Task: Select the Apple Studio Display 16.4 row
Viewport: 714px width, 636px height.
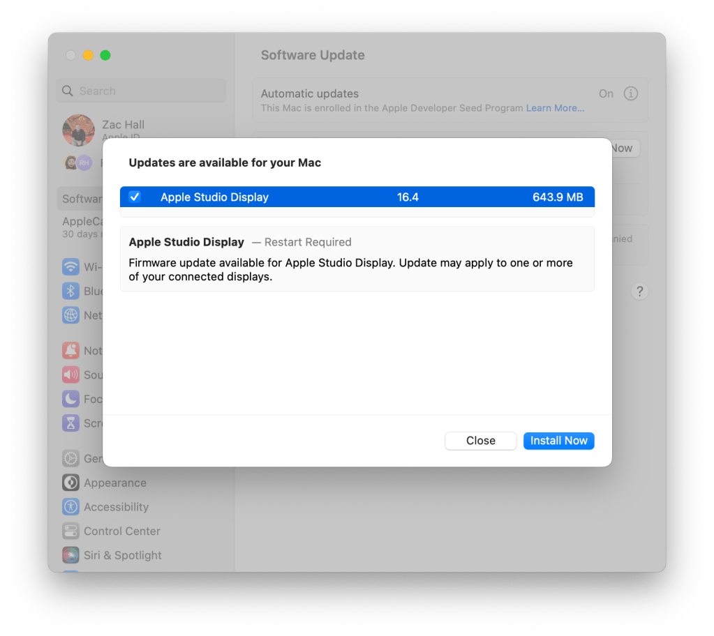Action: click(357, 197)
